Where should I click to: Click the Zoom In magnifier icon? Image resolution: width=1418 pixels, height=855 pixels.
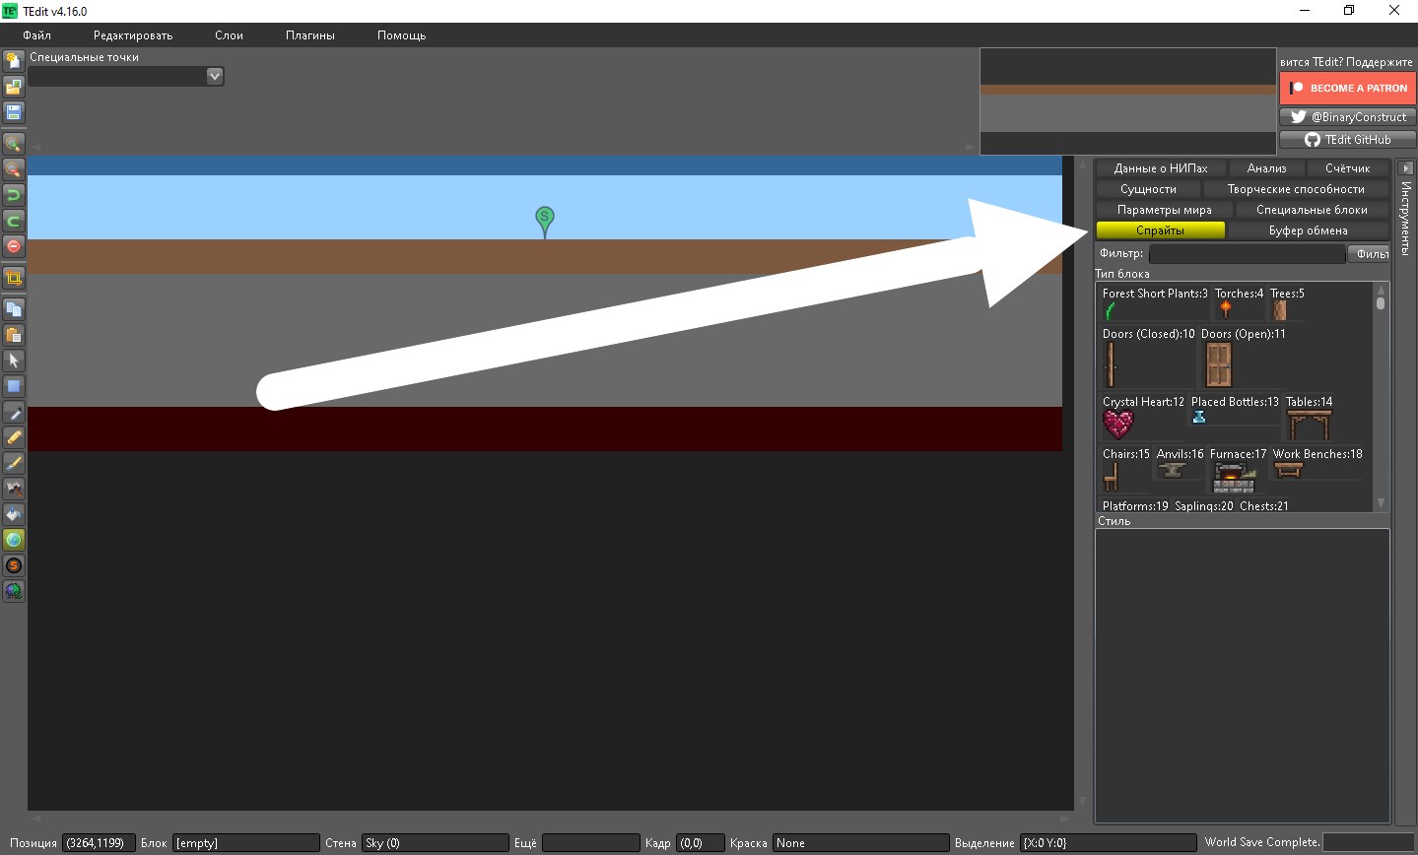click(x=14, y=144)
